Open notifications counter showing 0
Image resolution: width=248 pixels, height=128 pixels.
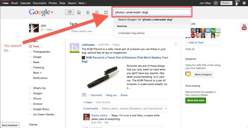click(216, 3)
